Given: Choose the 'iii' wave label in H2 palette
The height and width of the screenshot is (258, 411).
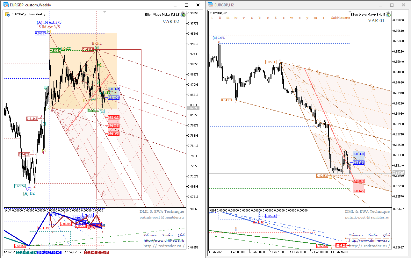Looking at the screenshot, I should click(x=228, y=18).
